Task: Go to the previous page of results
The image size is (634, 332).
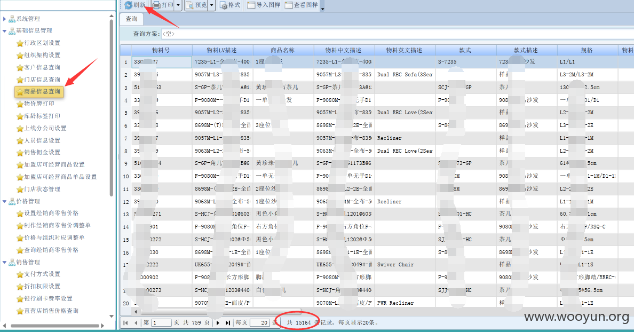Action: (x=136, y=323)
